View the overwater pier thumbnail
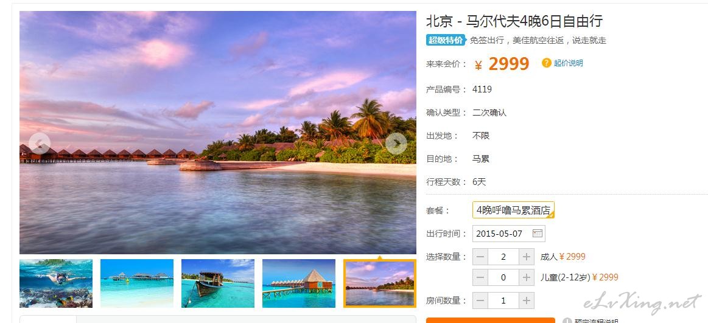The height and width of the screenshot is (323, 708). coord(137,283)
